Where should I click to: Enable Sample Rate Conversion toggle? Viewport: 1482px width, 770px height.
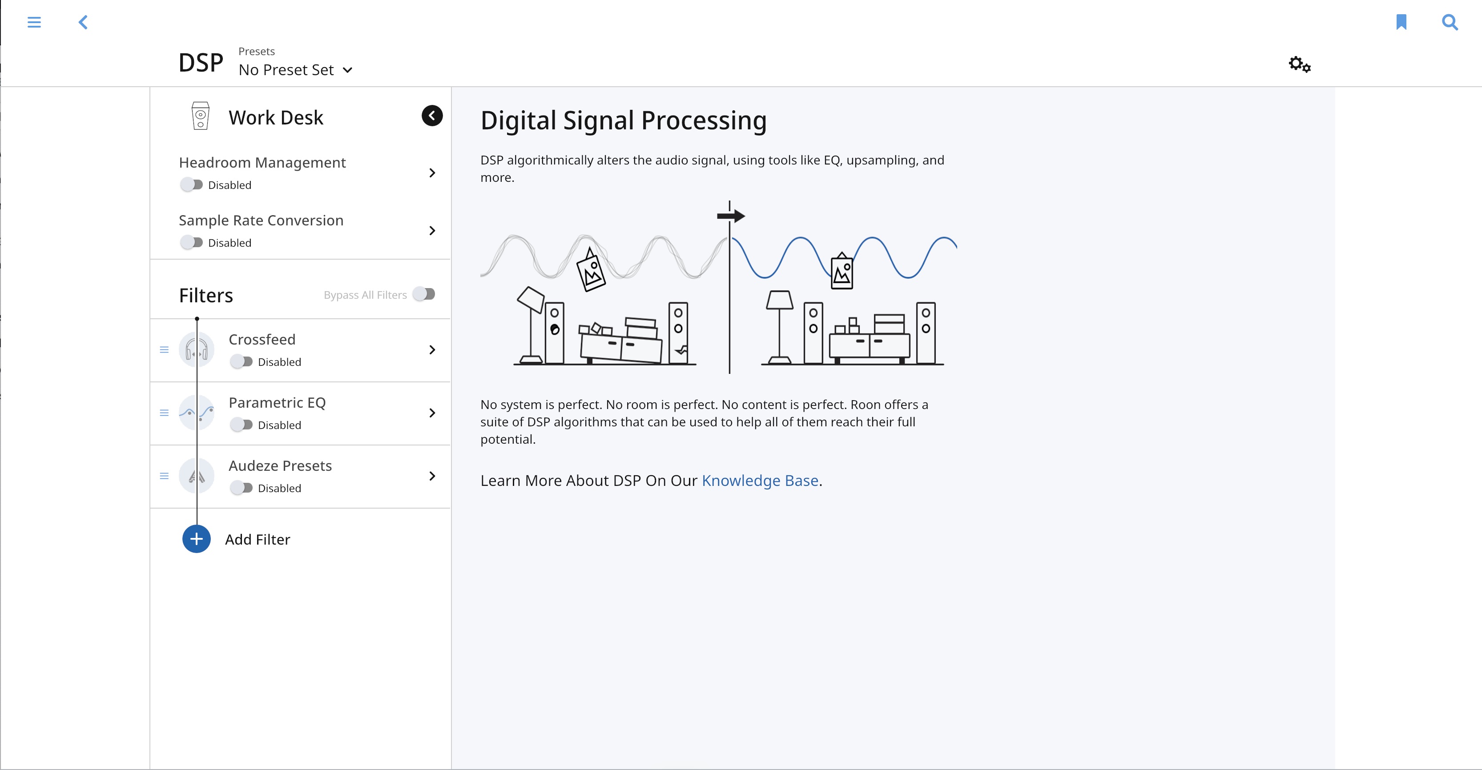coord(192,243)
